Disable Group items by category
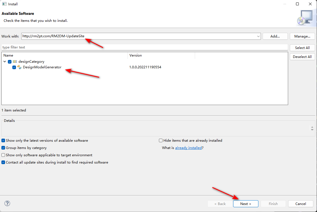This screenshot has width=317, height=212. point(3,148)
